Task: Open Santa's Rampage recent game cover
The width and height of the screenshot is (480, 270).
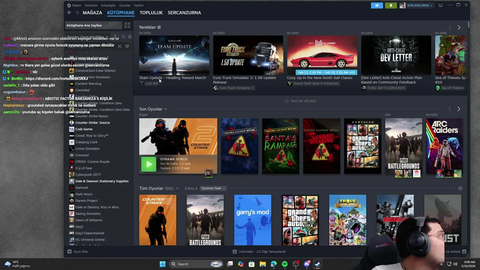Action: (x=280, y=146)
